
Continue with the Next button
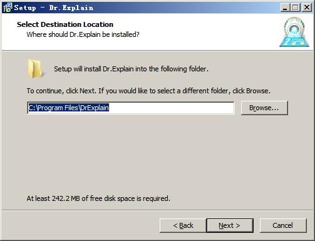coord(230,225)
